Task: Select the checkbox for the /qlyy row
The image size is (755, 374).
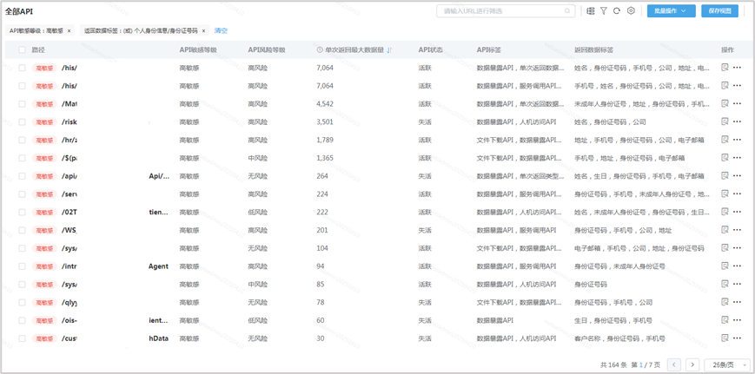Action: [x=23, y=303]
